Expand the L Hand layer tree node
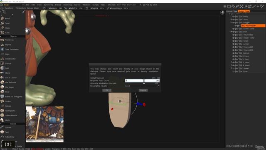Screen dimensions: 266x150 231,62
